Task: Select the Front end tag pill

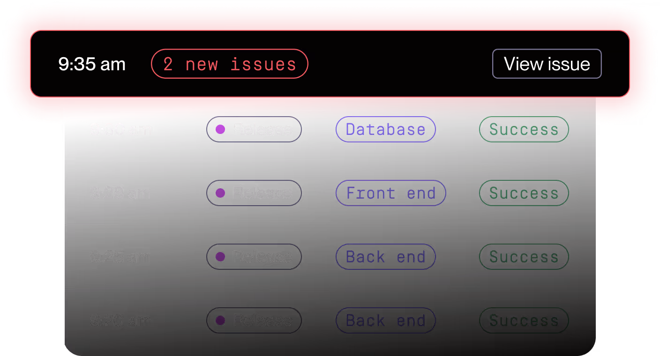Action: tap(391, 193)
